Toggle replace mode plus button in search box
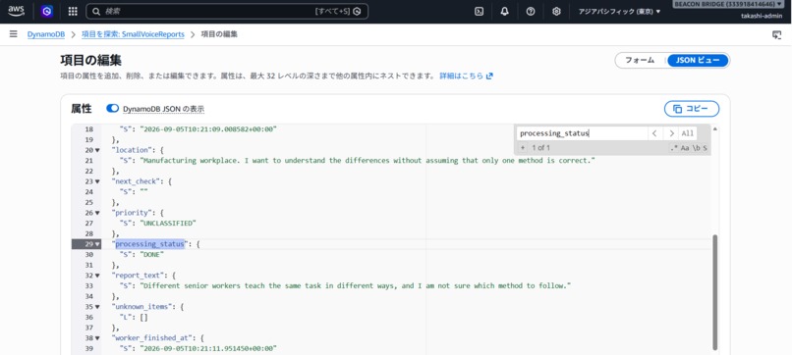 [x=523, y=148]
